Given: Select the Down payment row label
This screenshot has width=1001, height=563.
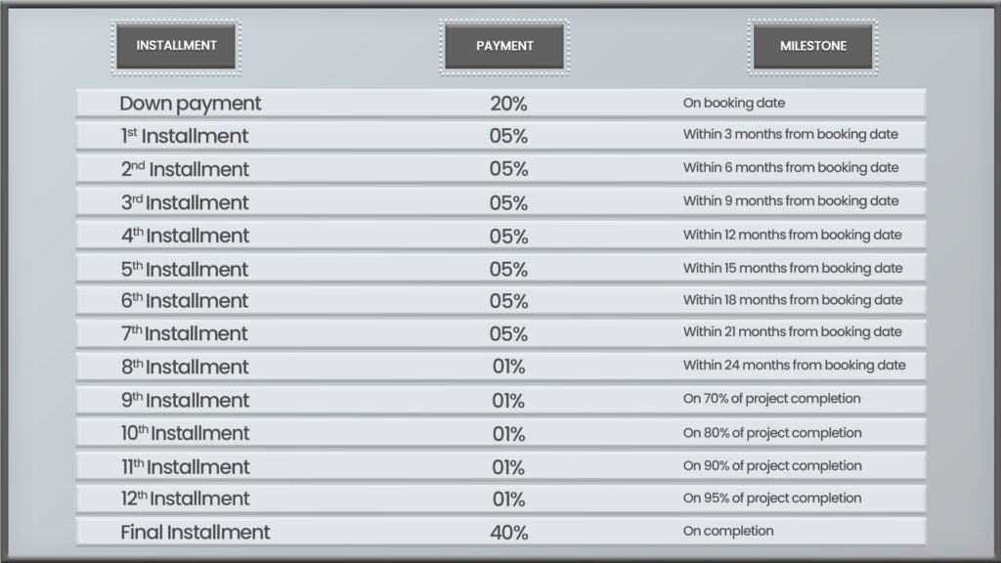Looking at the screenshot, I should 191,104.
